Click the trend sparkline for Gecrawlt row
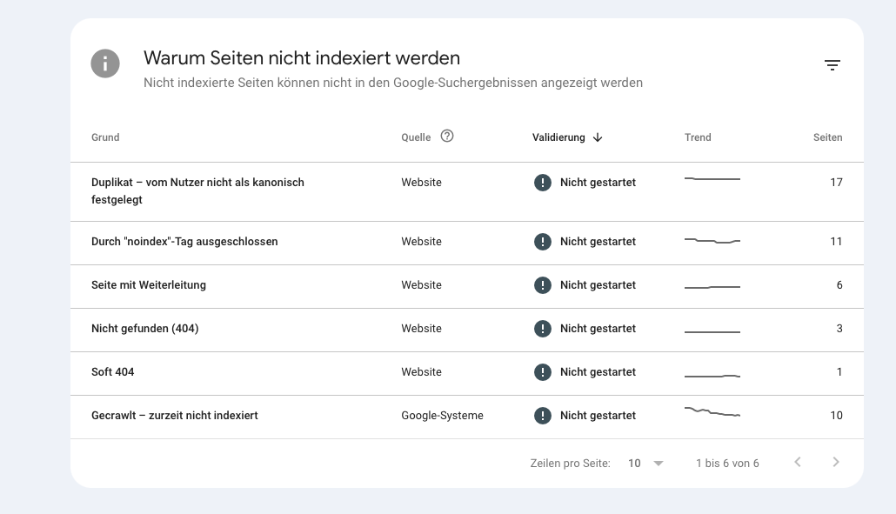This screenshot has width=896, height=514. [x=712, y=412]
